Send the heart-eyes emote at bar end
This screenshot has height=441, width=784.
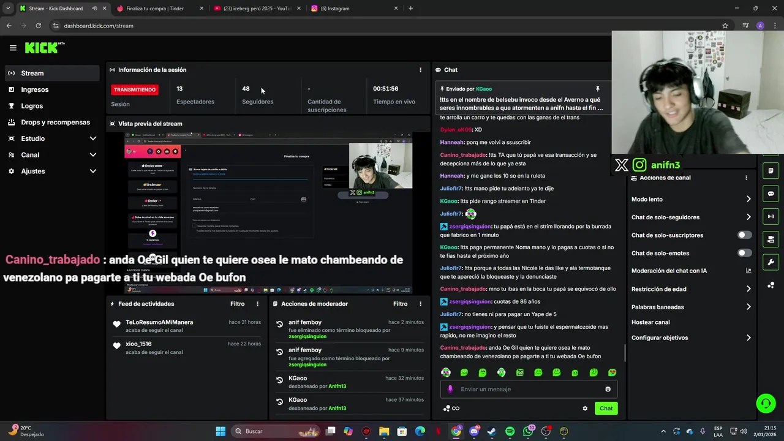[612, 372]
